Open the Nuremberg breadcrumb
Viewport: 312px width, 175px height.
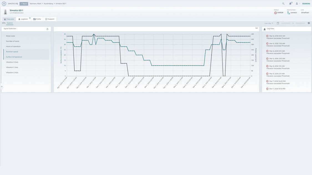point(49,4)
